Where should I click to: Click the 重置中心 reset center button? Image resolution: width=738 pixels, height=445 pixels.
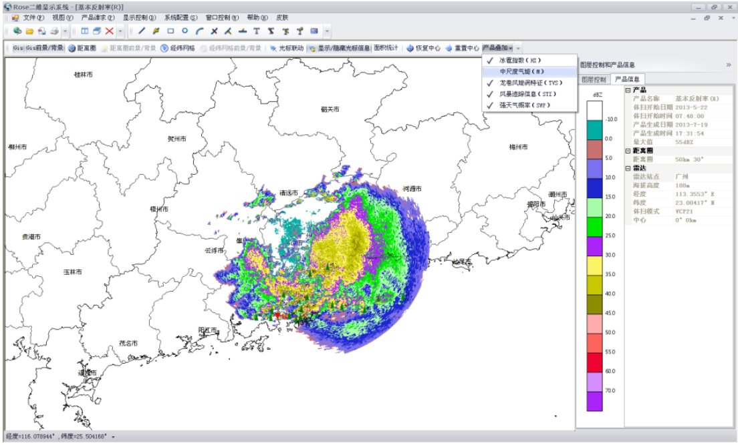[x=462, y=48]
